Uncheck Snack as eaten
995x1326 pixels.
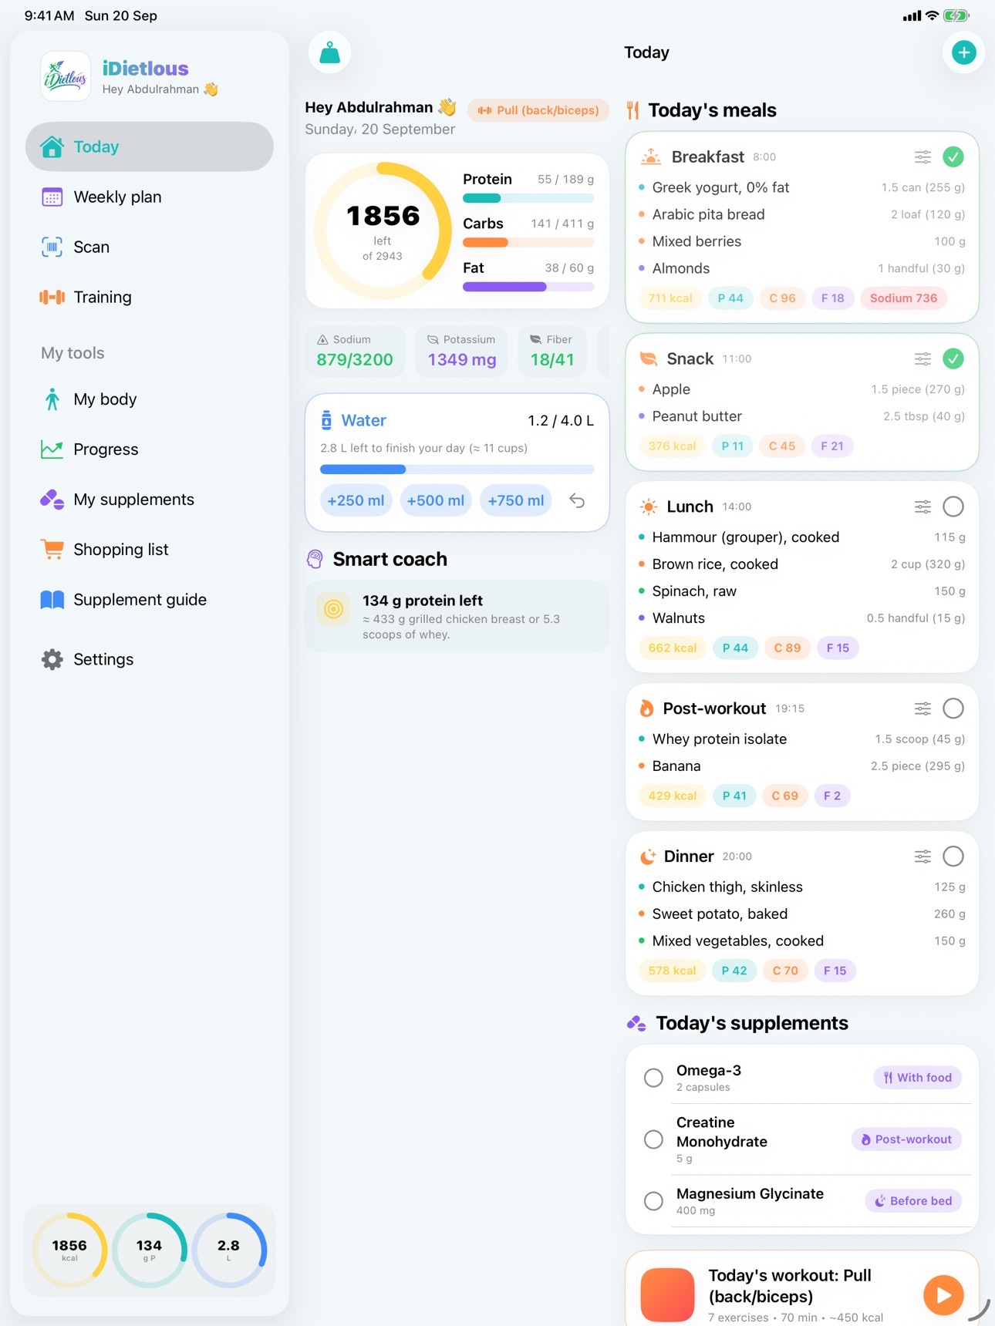[x=953, y=359]
